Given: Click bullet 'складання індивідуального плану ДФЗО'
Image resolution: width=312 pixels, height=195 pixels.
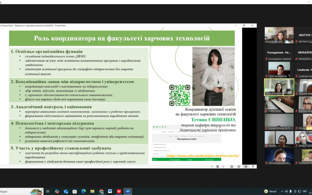Looking at the screenshot, I should (55, 56).
